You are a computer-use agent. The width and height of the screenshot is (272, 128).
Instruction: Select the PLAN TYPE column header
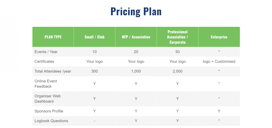53,37
